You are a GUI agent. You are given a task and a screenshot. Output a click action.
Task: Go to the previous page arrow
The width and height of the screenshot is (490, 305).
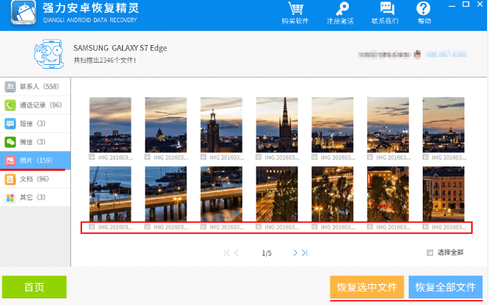pyautogui.click(x=237, y=253)
